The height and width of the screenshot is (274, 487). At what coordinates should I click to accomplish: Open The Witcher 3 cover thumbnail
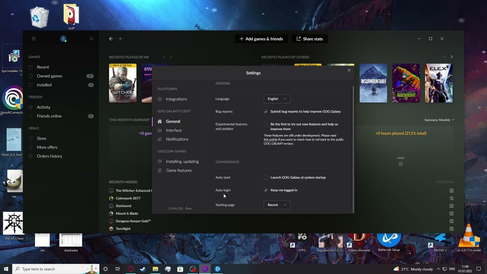(x=123, y=83)
